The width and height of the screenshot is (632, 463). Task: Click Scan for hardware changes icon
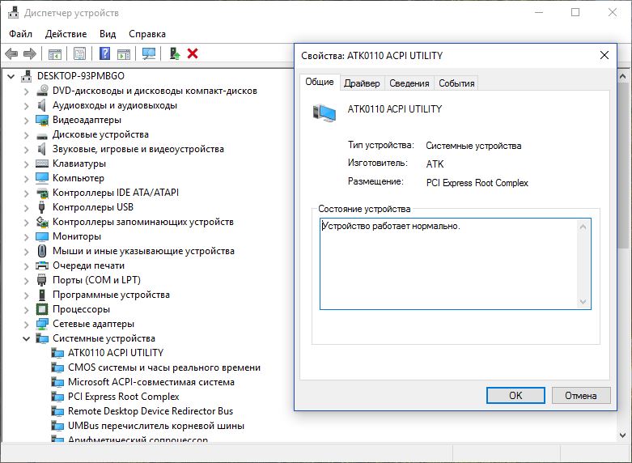coord(148,53)
